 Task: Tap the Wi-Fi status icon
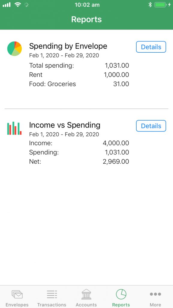(18, 5)
